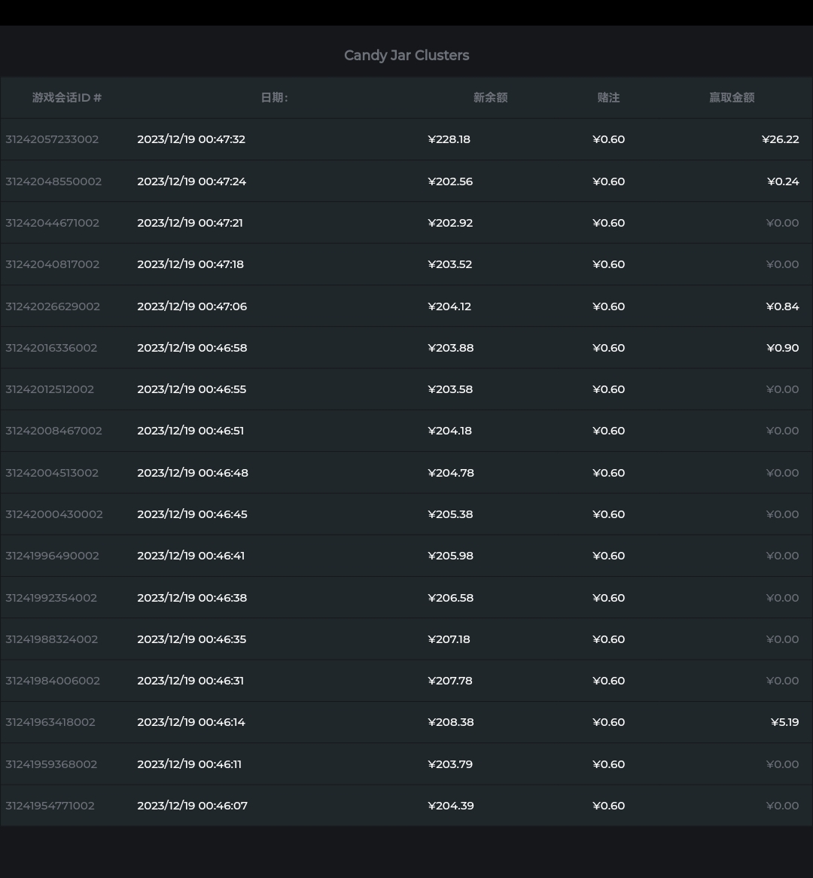Click the new balance ¥205.98

pyautogui.click(x=451, y=556)
